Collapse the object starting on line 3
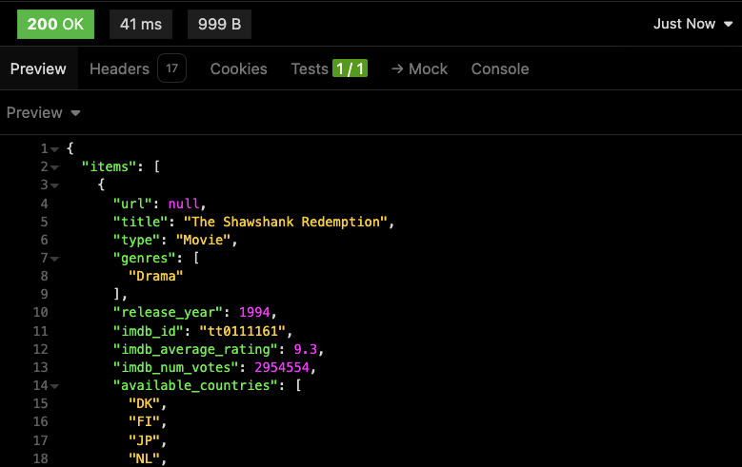 pyautogui.click(x=55, y=185)
